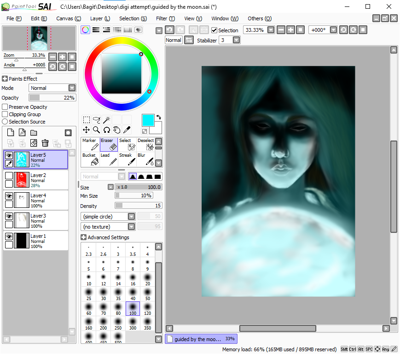Open the zoom percentage 33.33% dropdown
This screenshot has width=400, height=354.
(271, 30)
